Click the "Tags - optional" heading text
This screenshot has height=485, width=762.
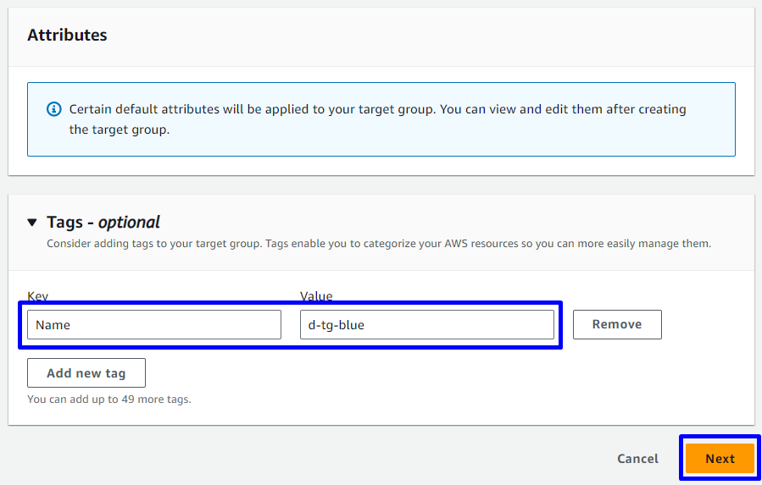click(103, 223)
